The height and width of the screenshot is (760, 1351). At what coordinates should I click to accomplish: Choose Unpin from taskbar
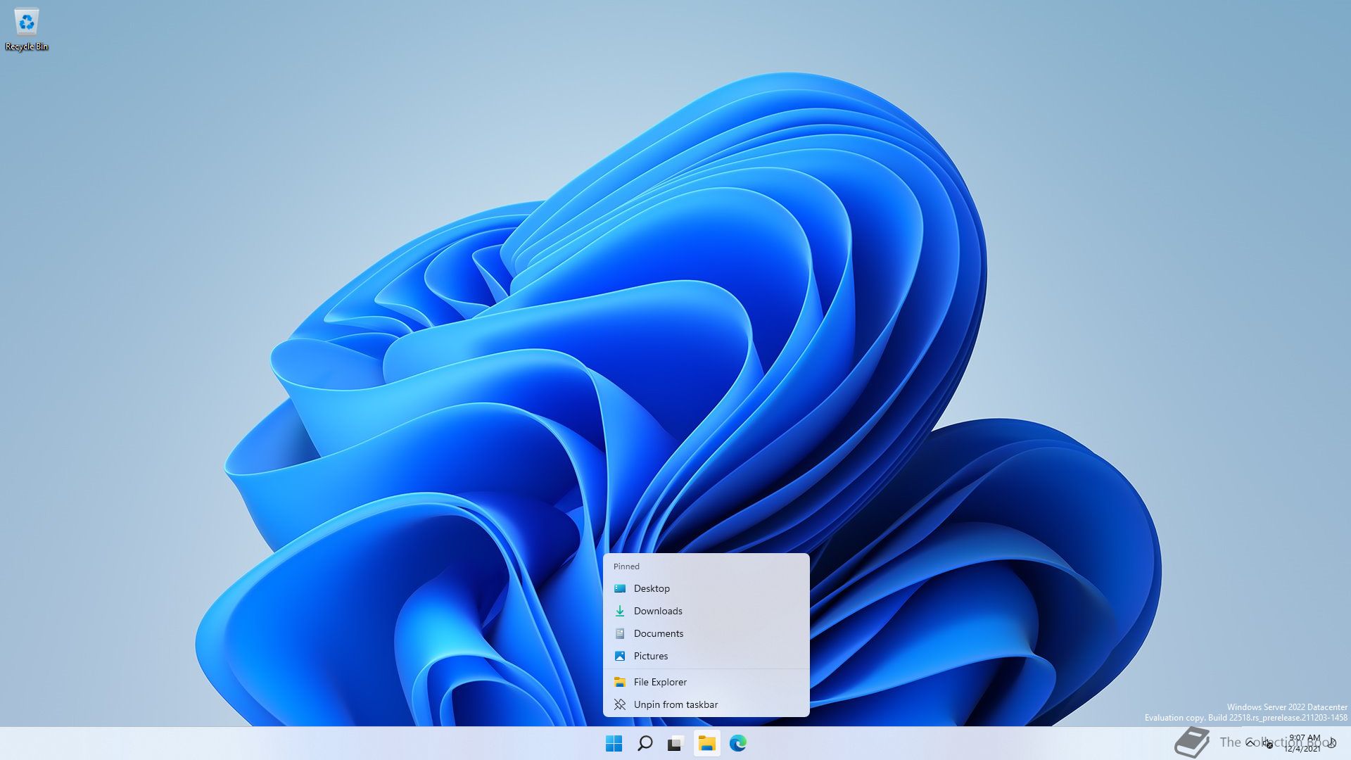click(675, 704)
